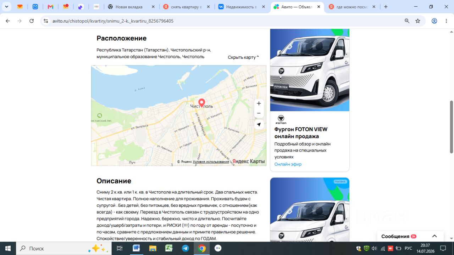Open the orange envelope pinned tab

click(20, 7)
